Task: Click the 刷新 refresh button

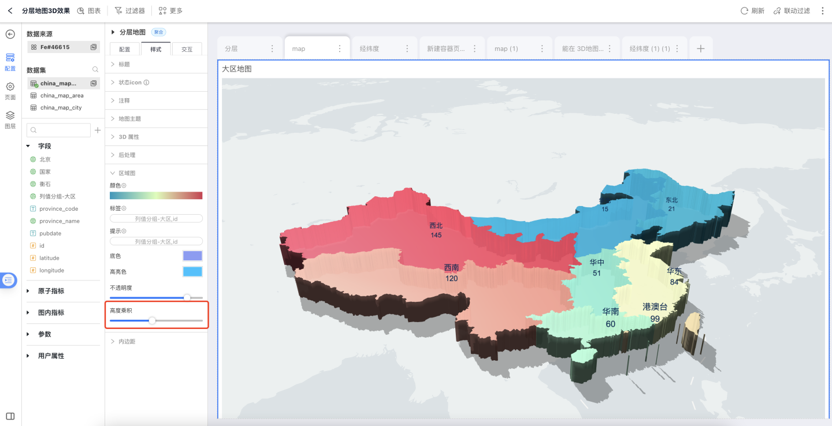Action: coord(752,11)
